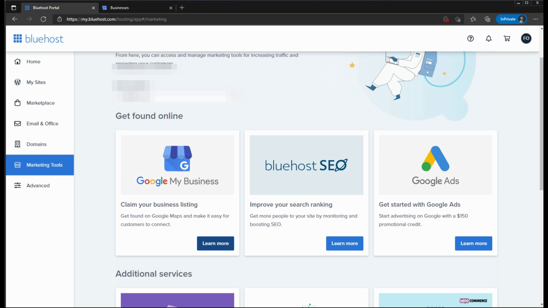Refresh the page in the browser
Screen dimensions: 548x308
43,19
